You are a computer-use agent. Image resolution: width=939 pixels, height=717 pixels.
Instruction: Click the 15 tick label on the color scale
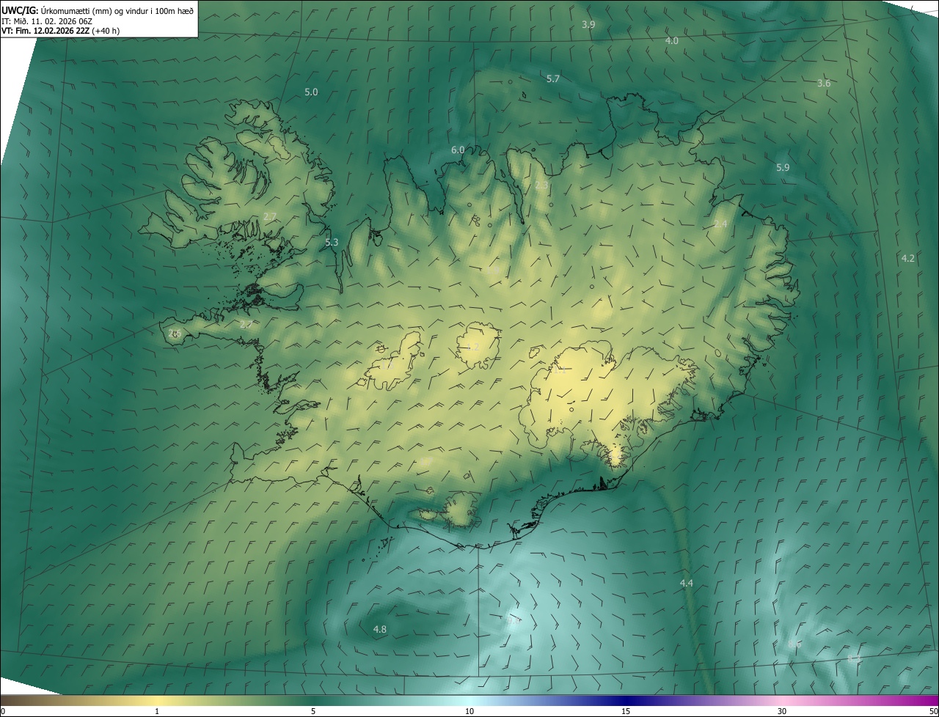pos(626,712)
